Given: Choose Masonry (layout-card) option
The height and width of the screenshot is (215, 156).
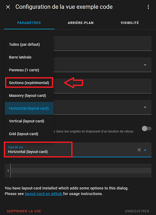Looking at the screenshot, I should (x=29, y=95).
